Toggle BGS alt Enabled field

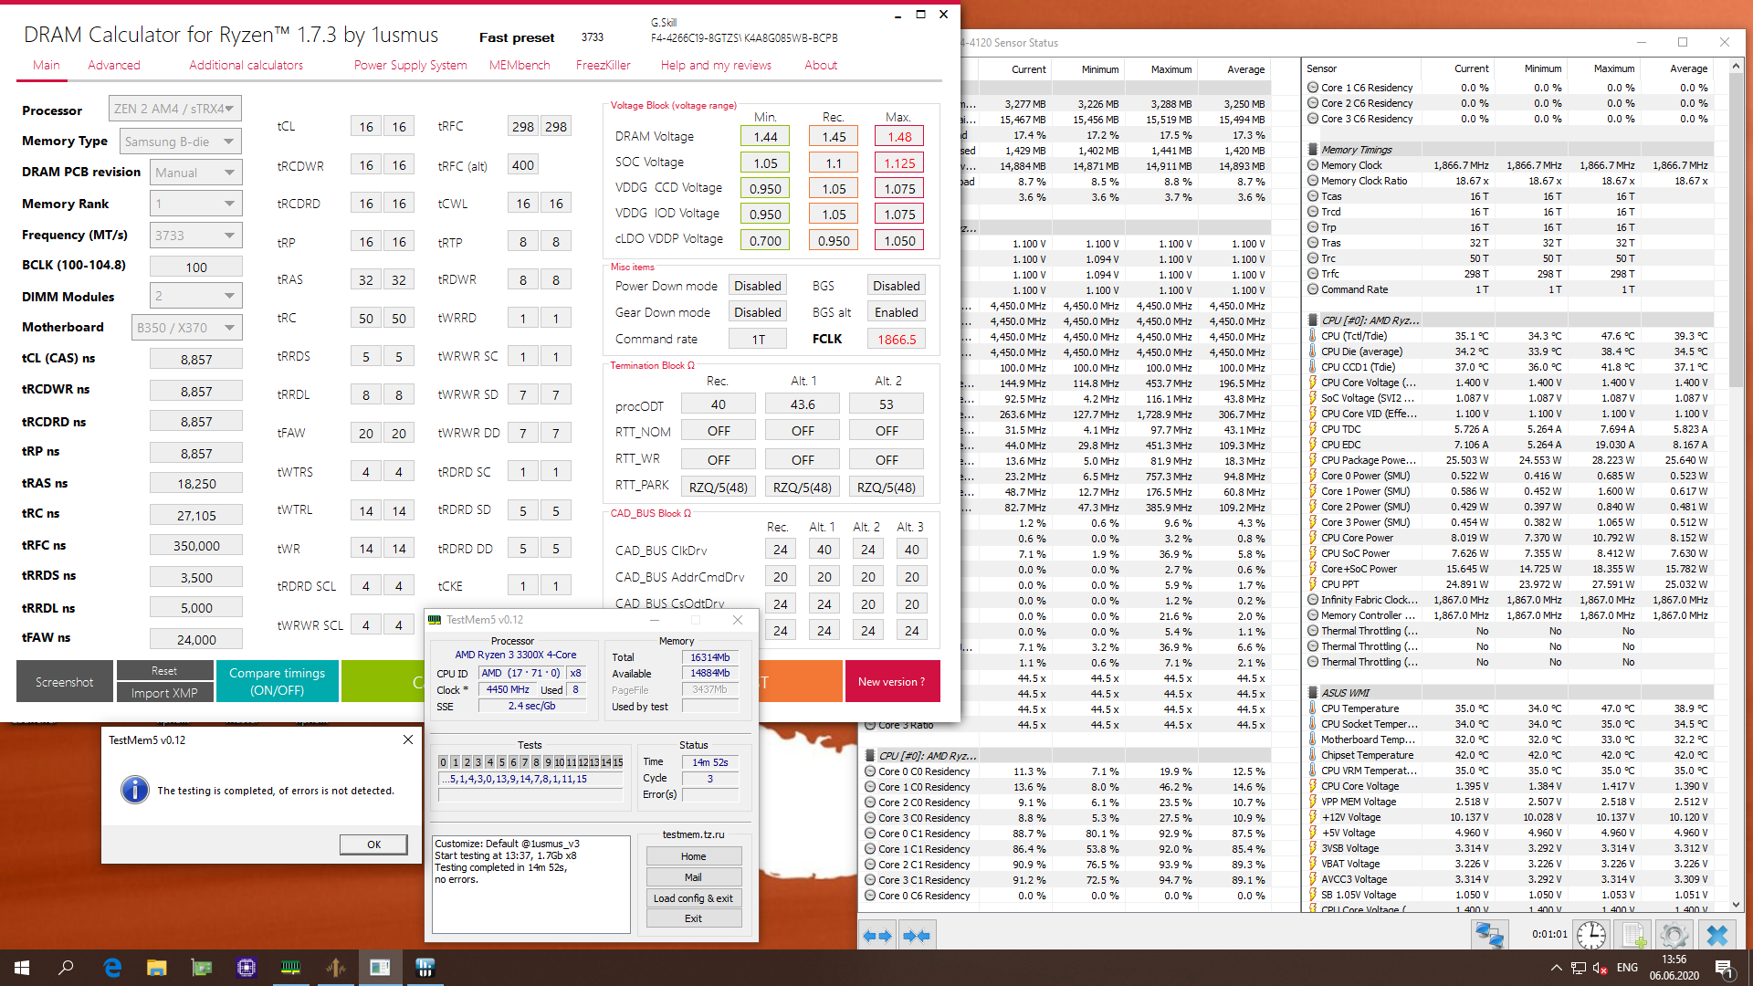(x=896, y=312)
